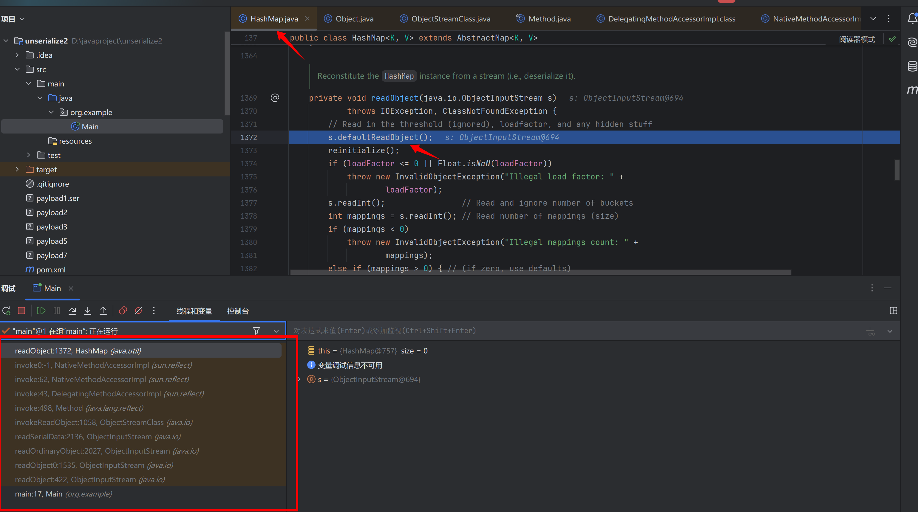
Task: Toggle the debugger layout settings icon
Action: coord(893,311)
